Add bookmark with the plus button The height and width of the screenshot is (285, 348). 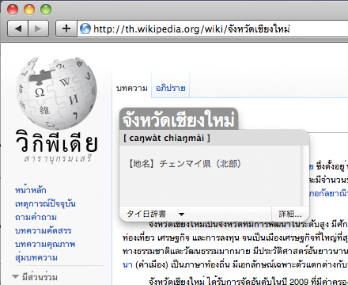(x=66, y=28)
